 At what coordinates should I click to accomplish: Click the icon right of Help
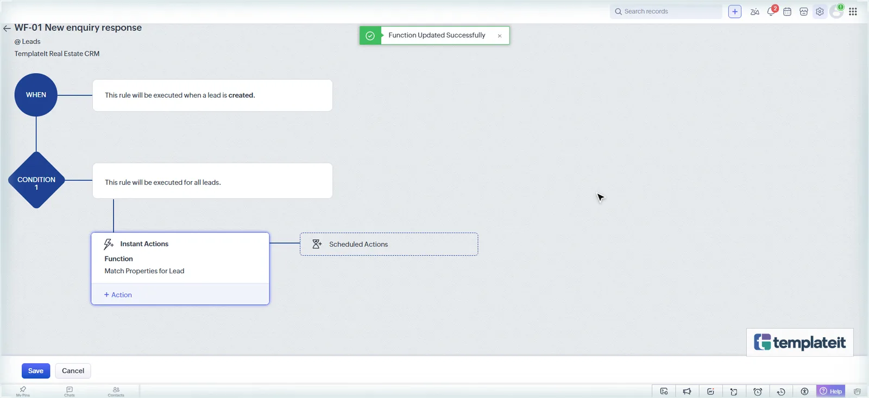[857, 391]
